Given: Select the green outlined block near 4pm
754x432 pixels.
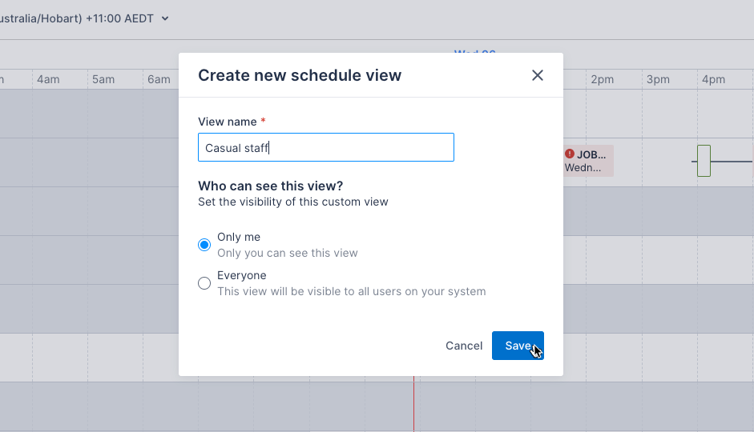Looking at the screenshot, I should coord(704,161).
